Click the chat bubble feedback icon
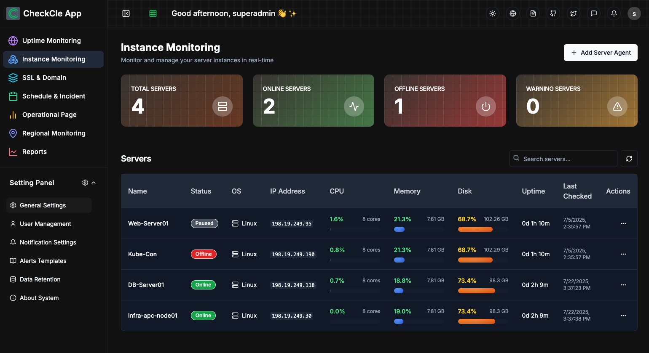 (594, 13)
